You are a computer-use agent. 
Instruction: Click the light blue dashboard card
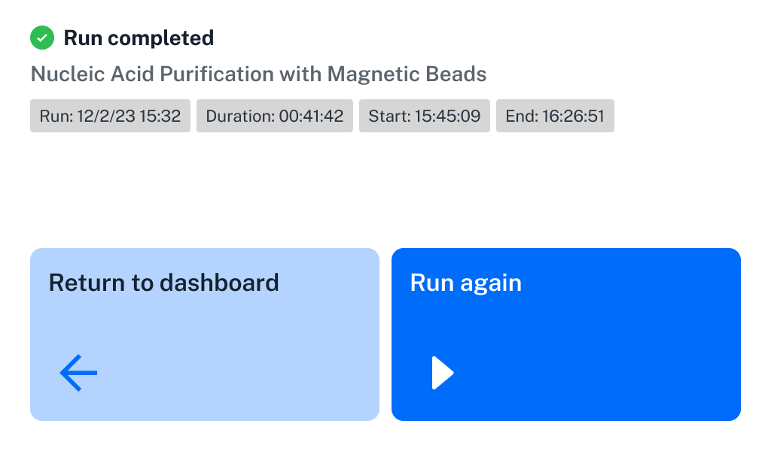pos(204,334)
